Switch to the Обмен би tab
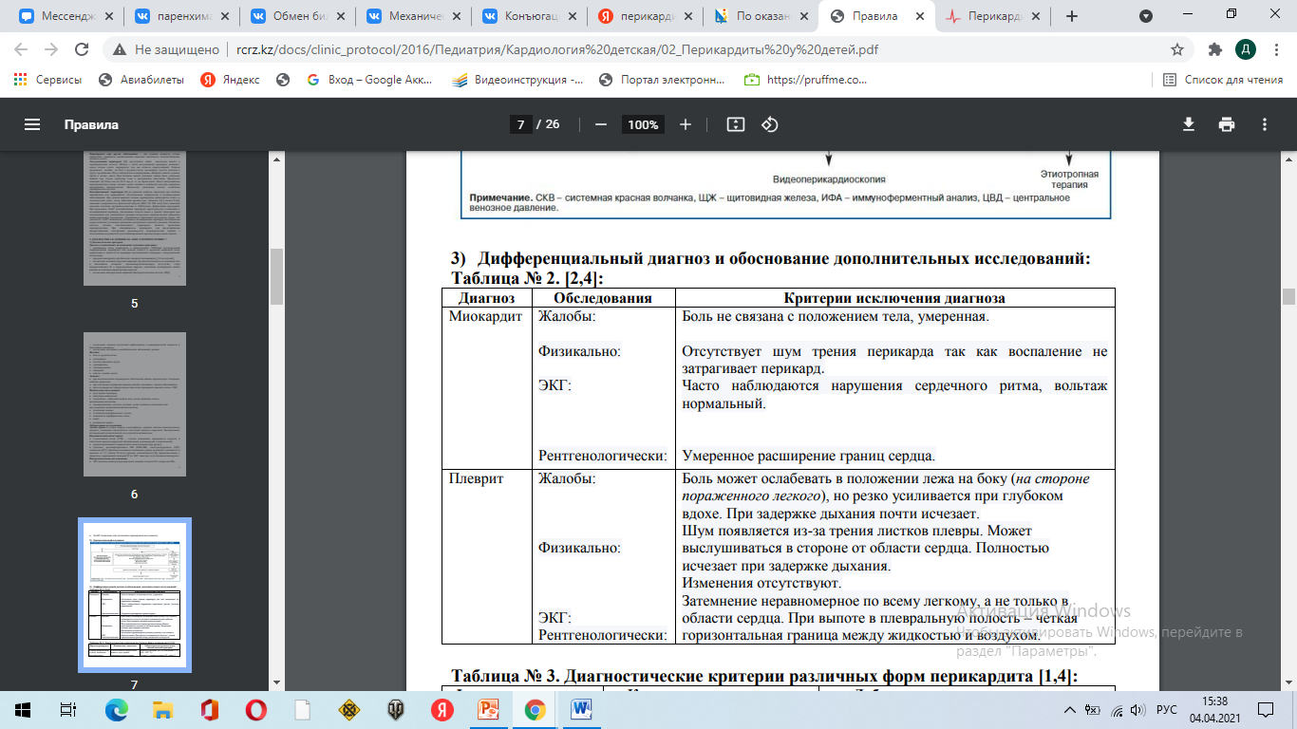Screen dimensions: 1297x729 (293, 16)
